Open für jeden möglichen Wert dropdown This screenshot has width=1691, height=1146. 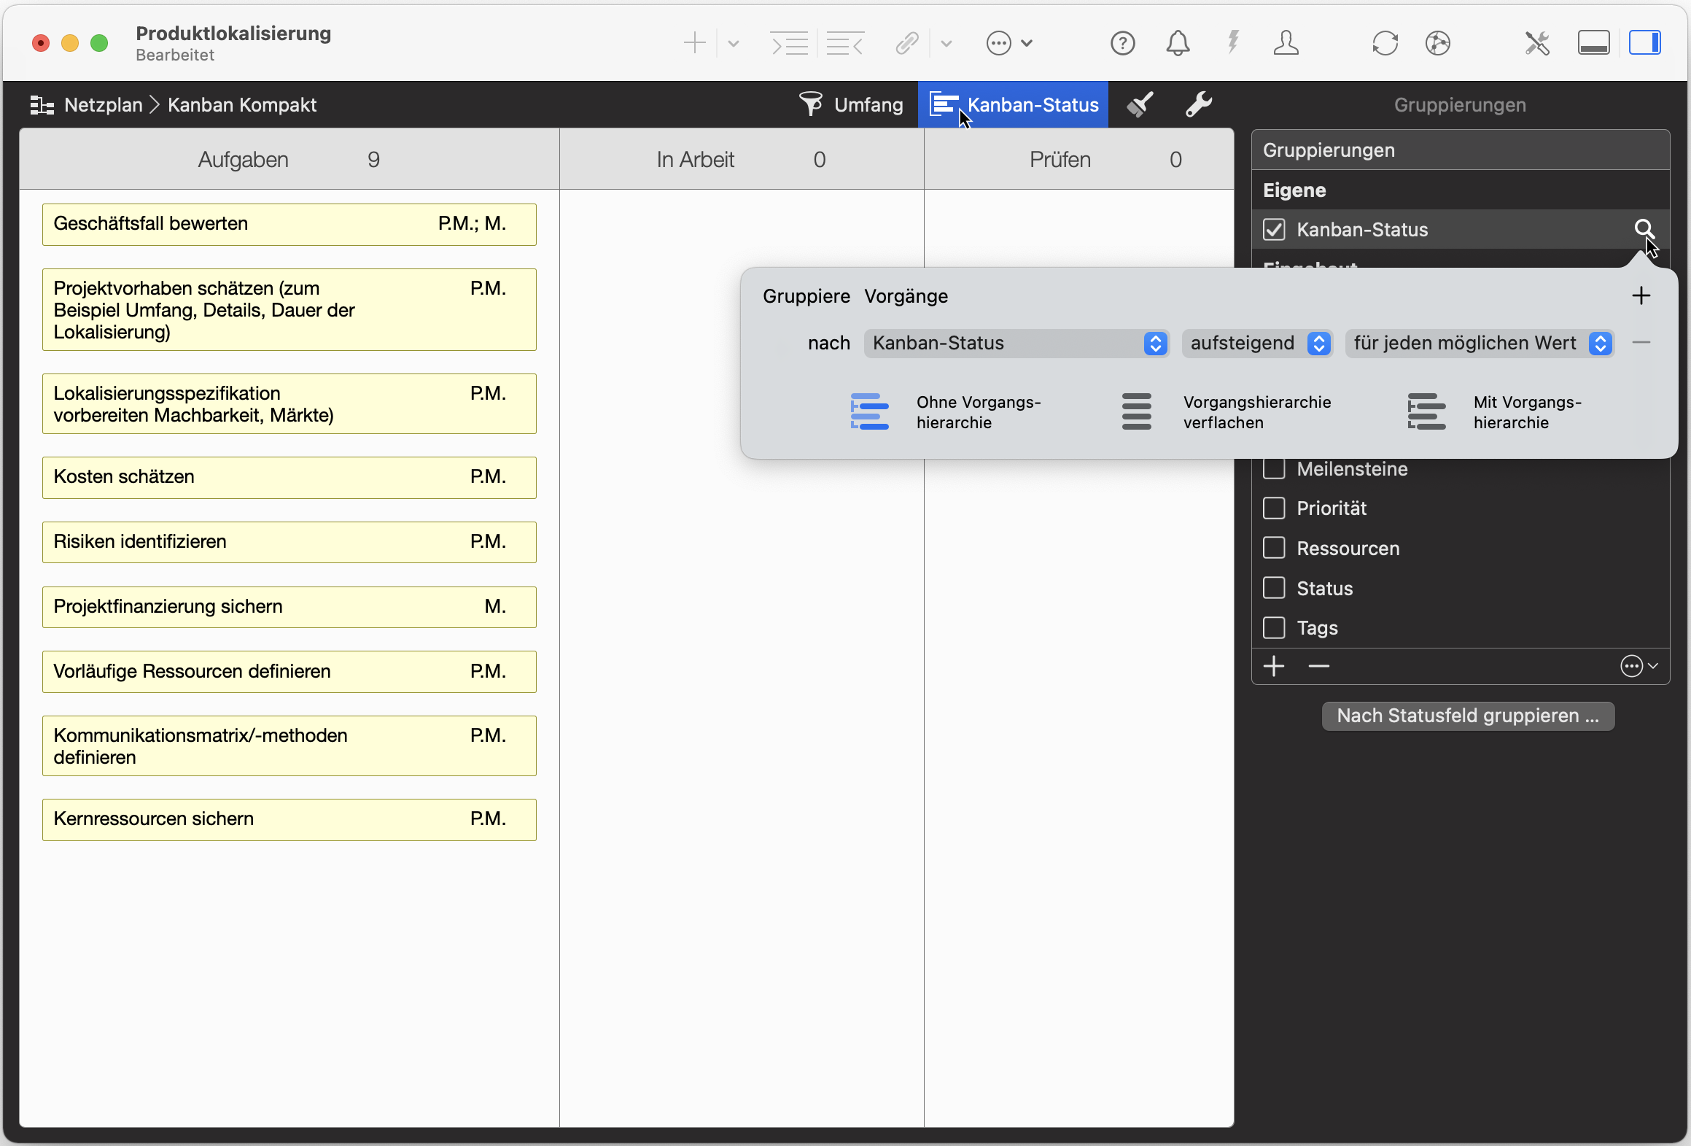coord(1479,343)
